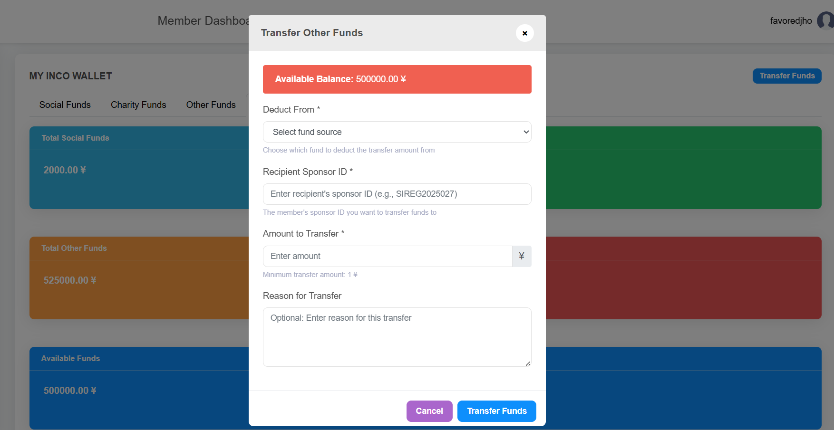Click the MY INCO WALLET heading
Screen dimensions: 834x430
[70, 76]
